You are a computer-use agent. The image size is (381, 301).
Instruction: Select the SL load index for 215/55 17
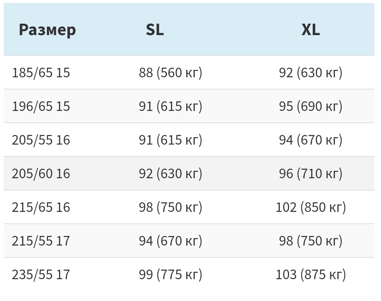[x=170, y=241]
